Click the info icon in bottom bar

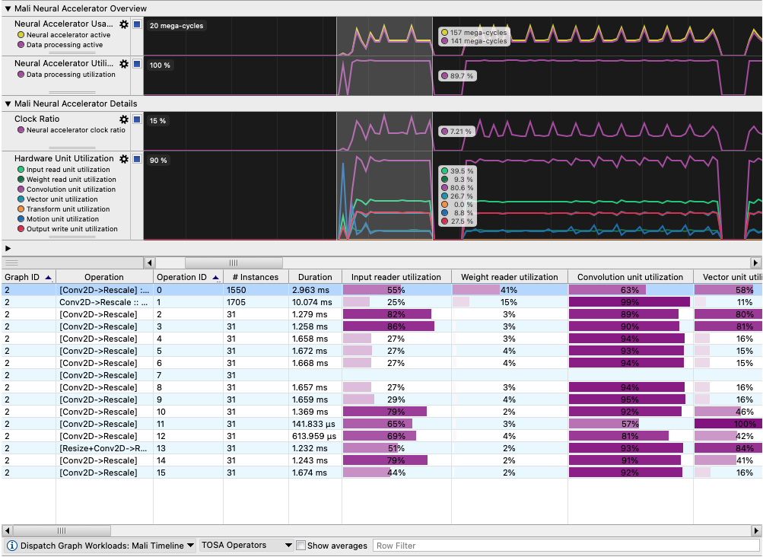click(12, 546)
